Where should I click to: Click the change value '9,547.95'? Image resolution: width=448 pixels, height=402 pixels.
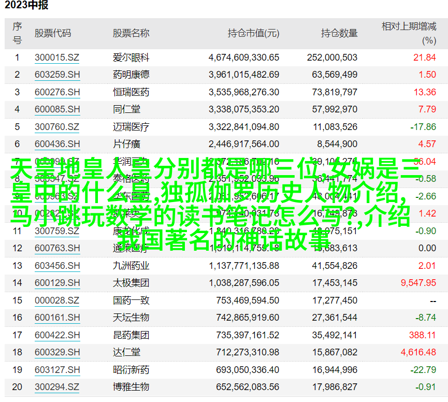[x=418, y=283]
